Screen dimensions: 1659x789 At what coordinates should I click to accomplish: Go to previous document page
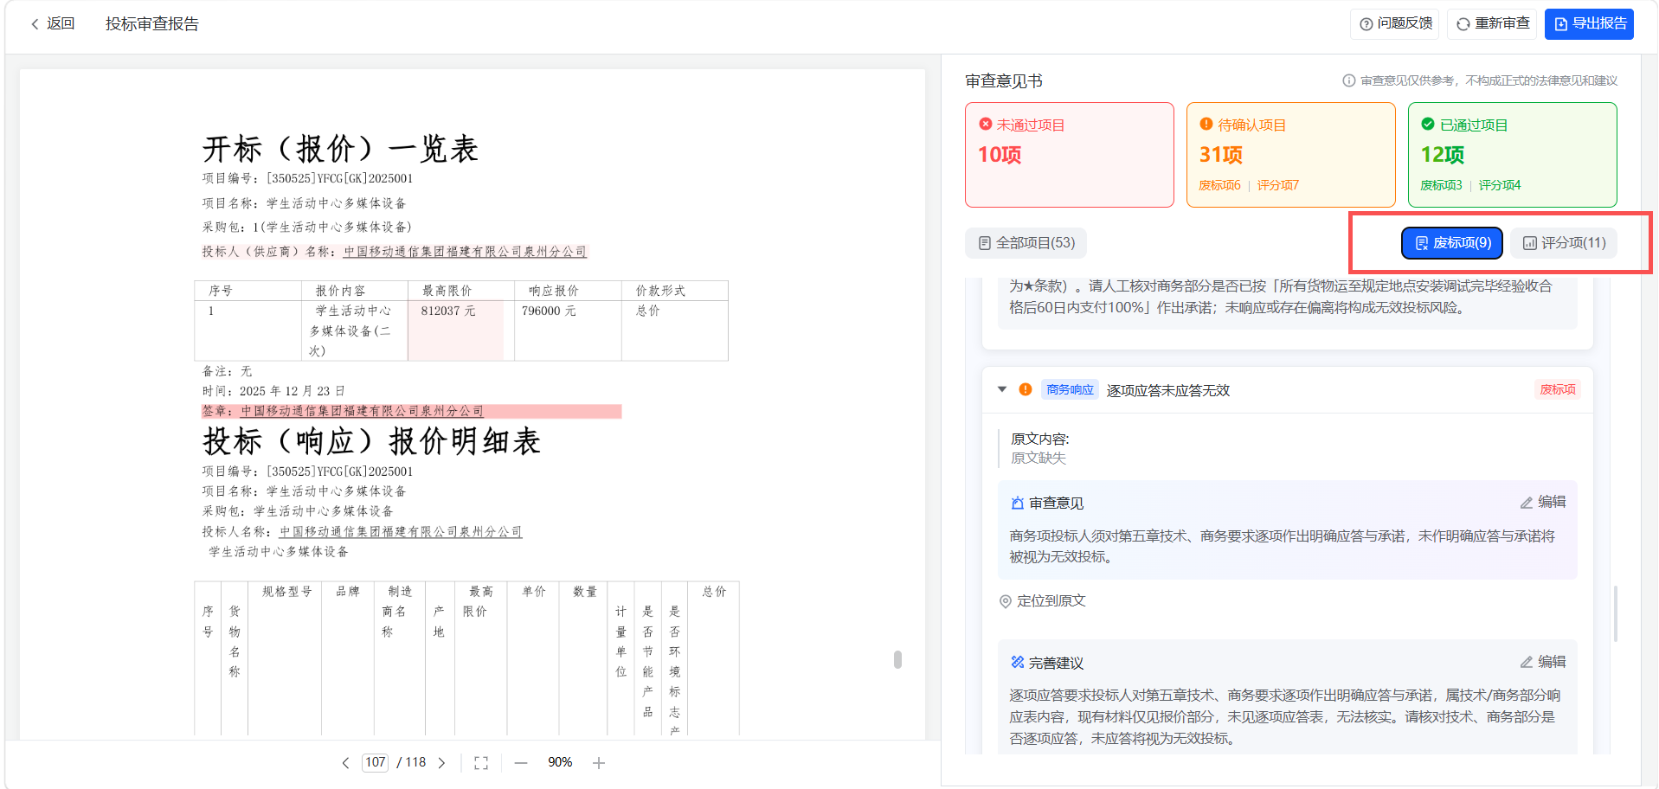[345, 763]
